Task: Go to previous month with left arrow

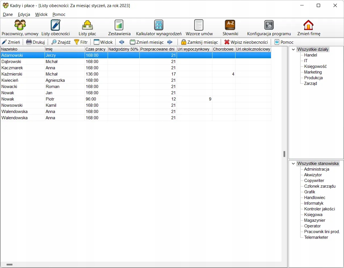Action: 122,42
